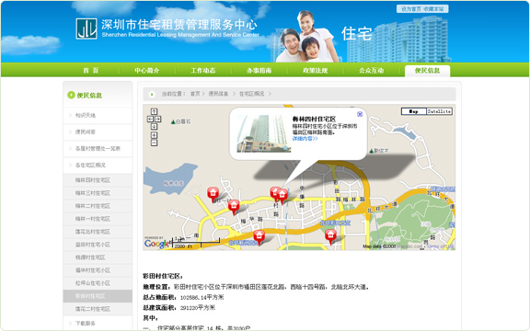
Task: Select 梅林二村住宅区 in sidebar list
Action: pos(98,206)
